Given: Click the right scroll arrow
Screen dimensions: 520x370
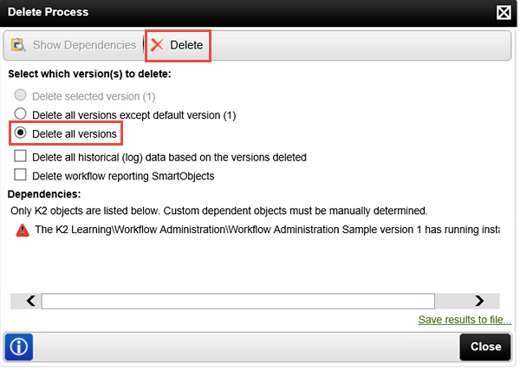Looking at the screenshot, I should [x=479, y=301].
